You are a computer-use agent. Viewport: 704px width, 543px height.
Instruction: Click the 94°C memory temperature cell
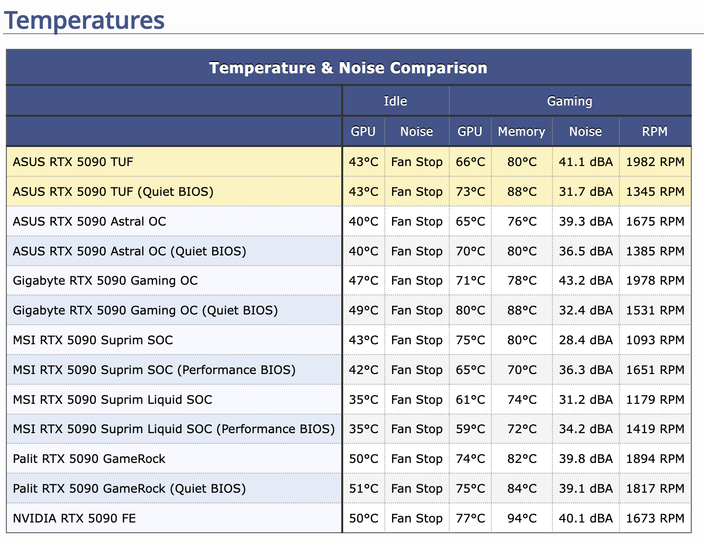click(x=522, y=518)
